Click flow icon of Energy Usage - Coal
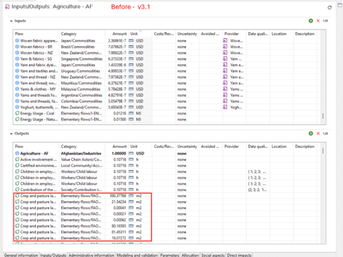 pyautogui.click(x=17, y=113)
